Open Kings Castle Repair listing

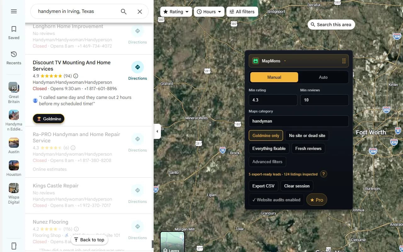(55, 186)
